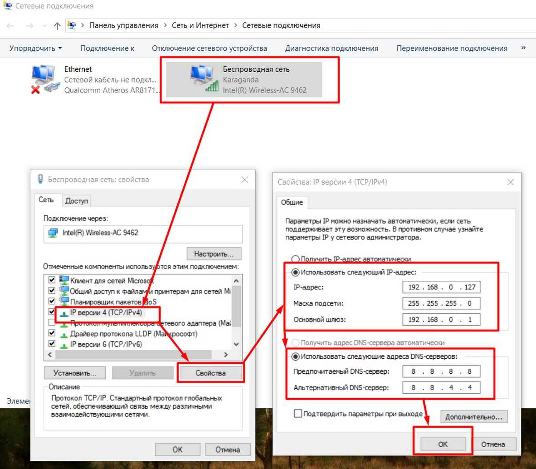Viewport: 536px width, 469px height.
Task: Enable Протокол мультиплексора сетевого адаптера checkbox
Action: click(x=52, y=322)
